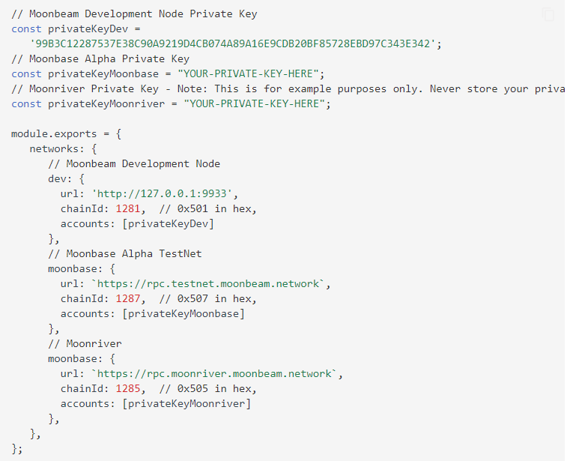The width and height of the screenshot is (570, 461).
Task: Click the privateKeyMoonriver variable declaration
Action: [171, 104]
